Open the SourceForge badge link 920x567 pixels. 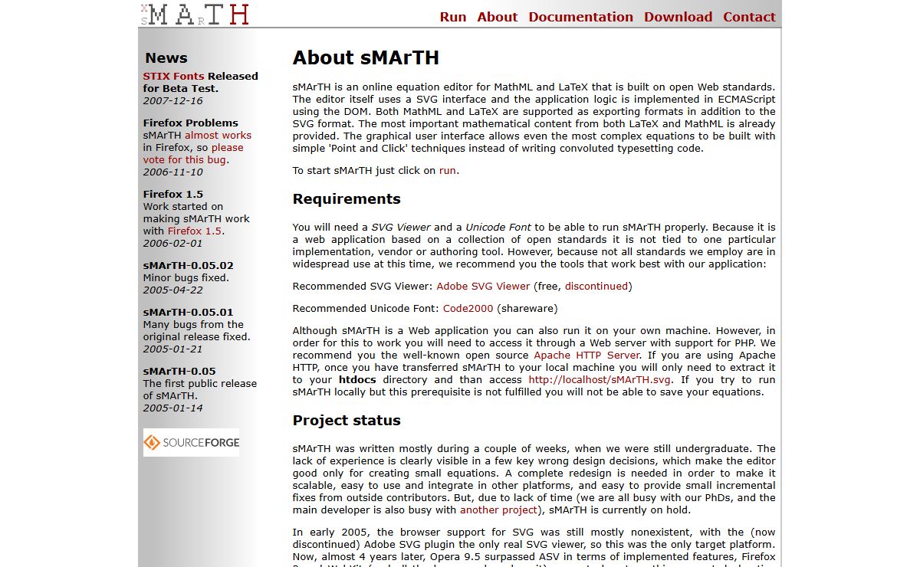pyautogui.click(x=191, y=442)
